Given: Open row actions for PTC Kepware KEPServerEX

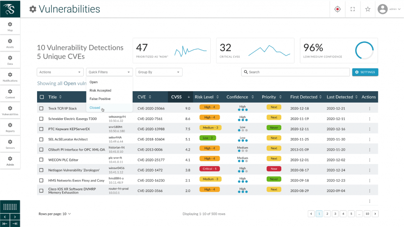Looking at the screenshot, I should point(369,129).
